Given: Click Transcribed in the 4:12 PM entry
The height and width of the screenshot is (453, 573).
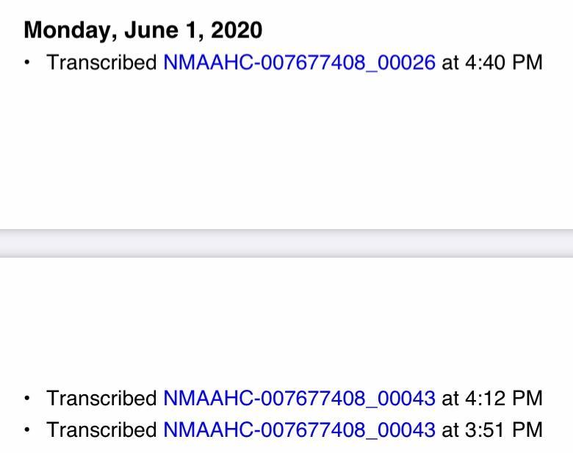Looking at the screenshot, I should [101, 399].
